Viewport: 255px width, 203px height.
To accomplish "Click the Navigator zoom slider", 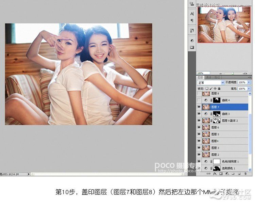I will tap(233, 73).
